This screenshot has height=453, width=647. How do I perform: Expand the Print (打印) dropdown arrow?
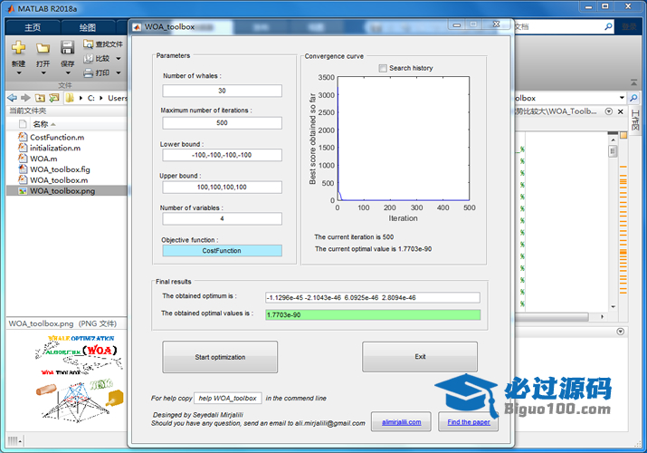[x=117, y=72]
